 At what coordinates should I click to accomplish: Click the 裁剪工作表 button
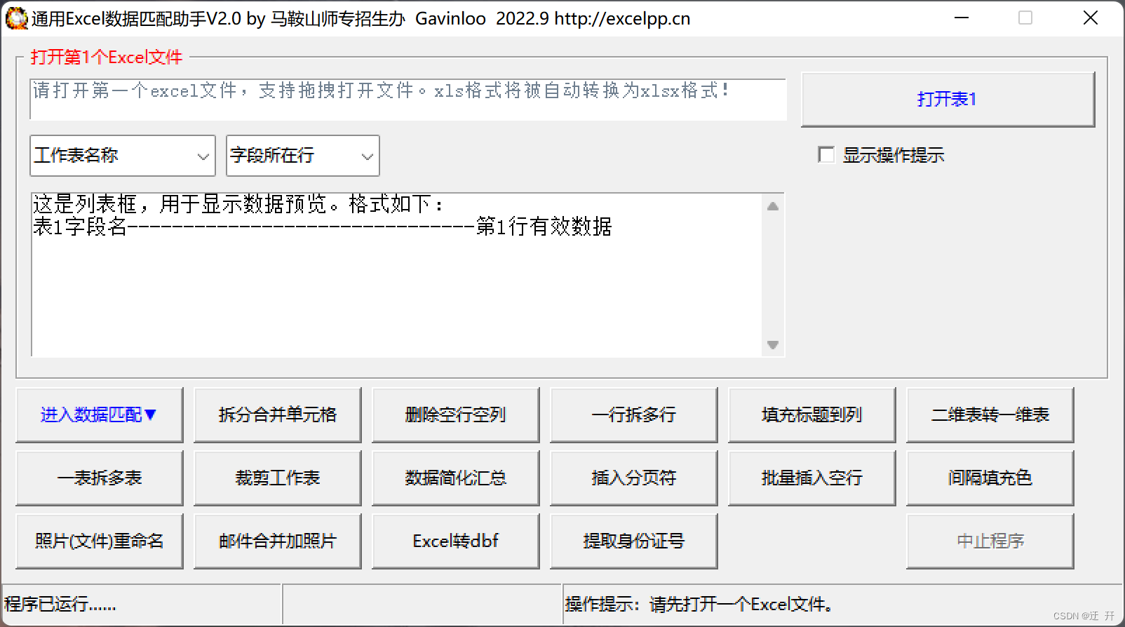(277, 478)
